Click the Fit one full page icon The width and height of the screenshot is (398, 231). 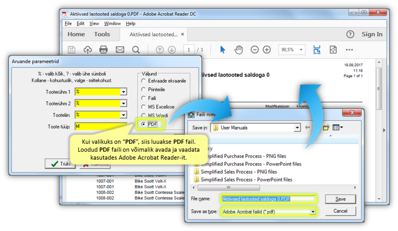click(x=333, y=49)
